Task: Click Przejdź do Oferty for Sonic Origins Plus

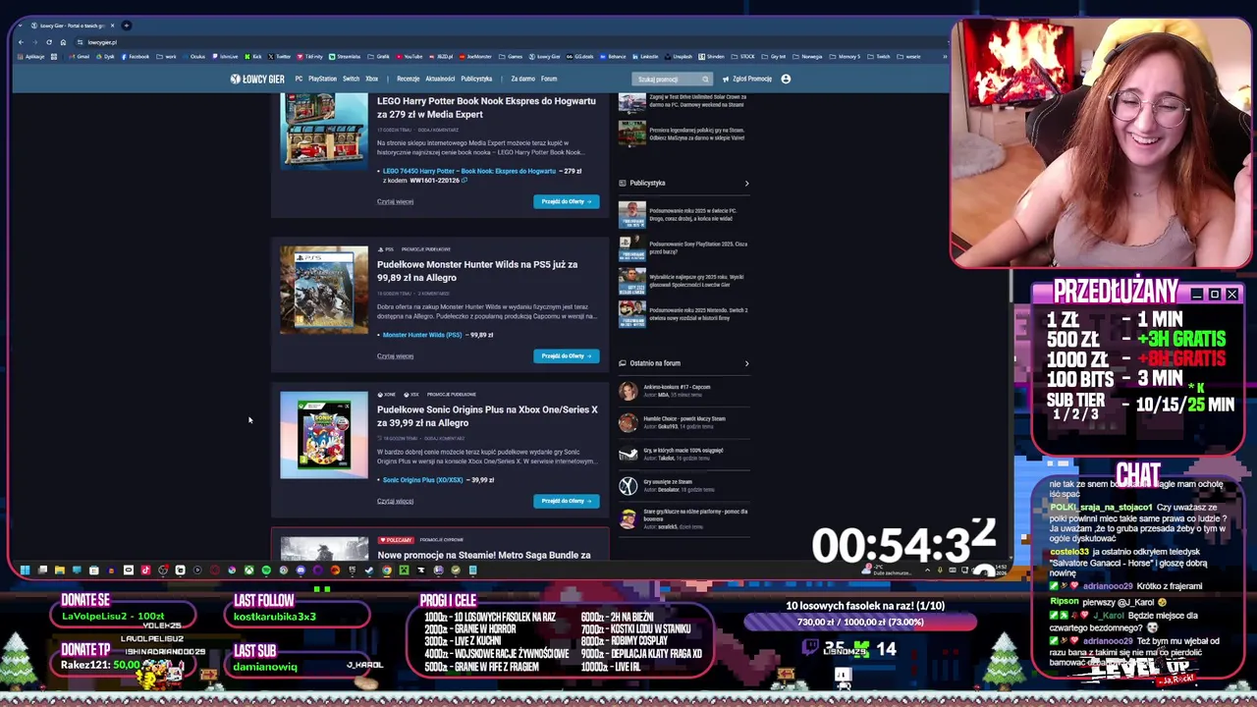Action: tap(567, 501)
